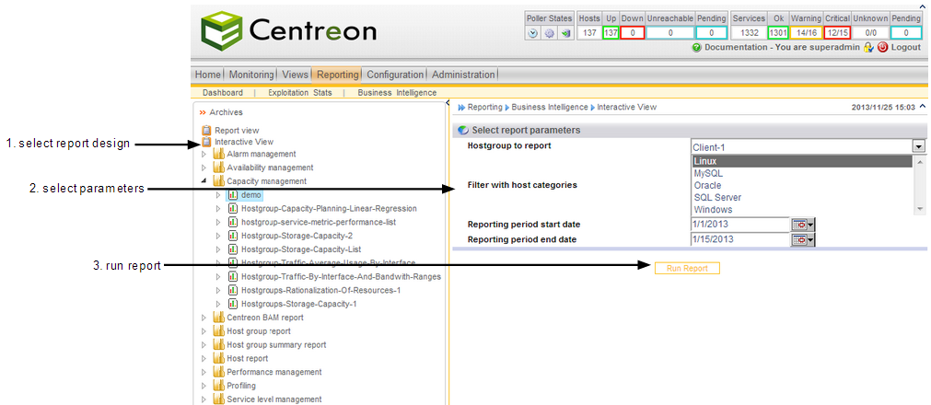Select Windows in the host categories list
931x405 pixels.
[801, 209]
